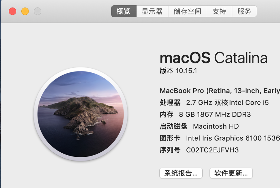The image size is (280, 188).
Task: Click the 图形卡 Intel Iris Graphics line
Action: [x=220, y=138]
